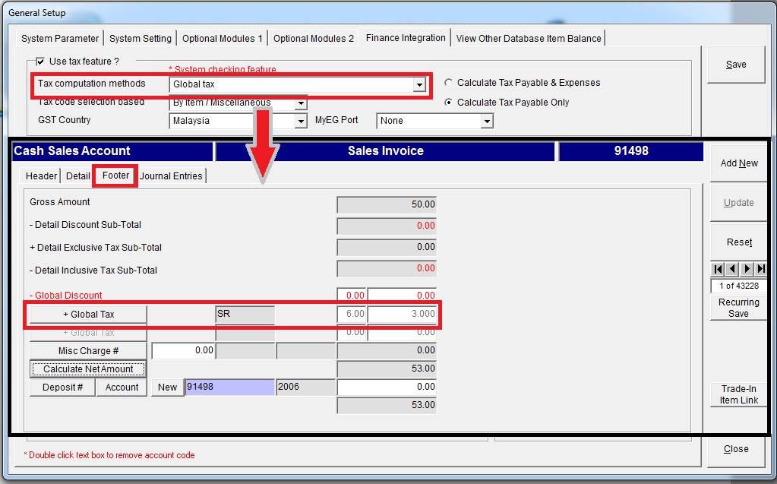Toggle the 'Use tax feature' checkbox
The image size is (777, 484).
[40, 61]
